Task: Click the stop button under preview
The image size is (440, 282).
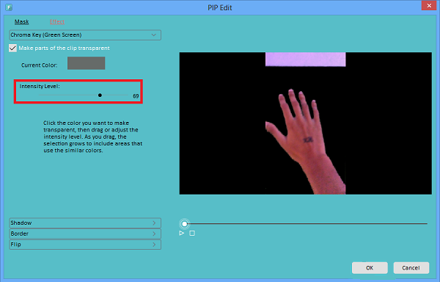Action: click(x=192, y=233)
